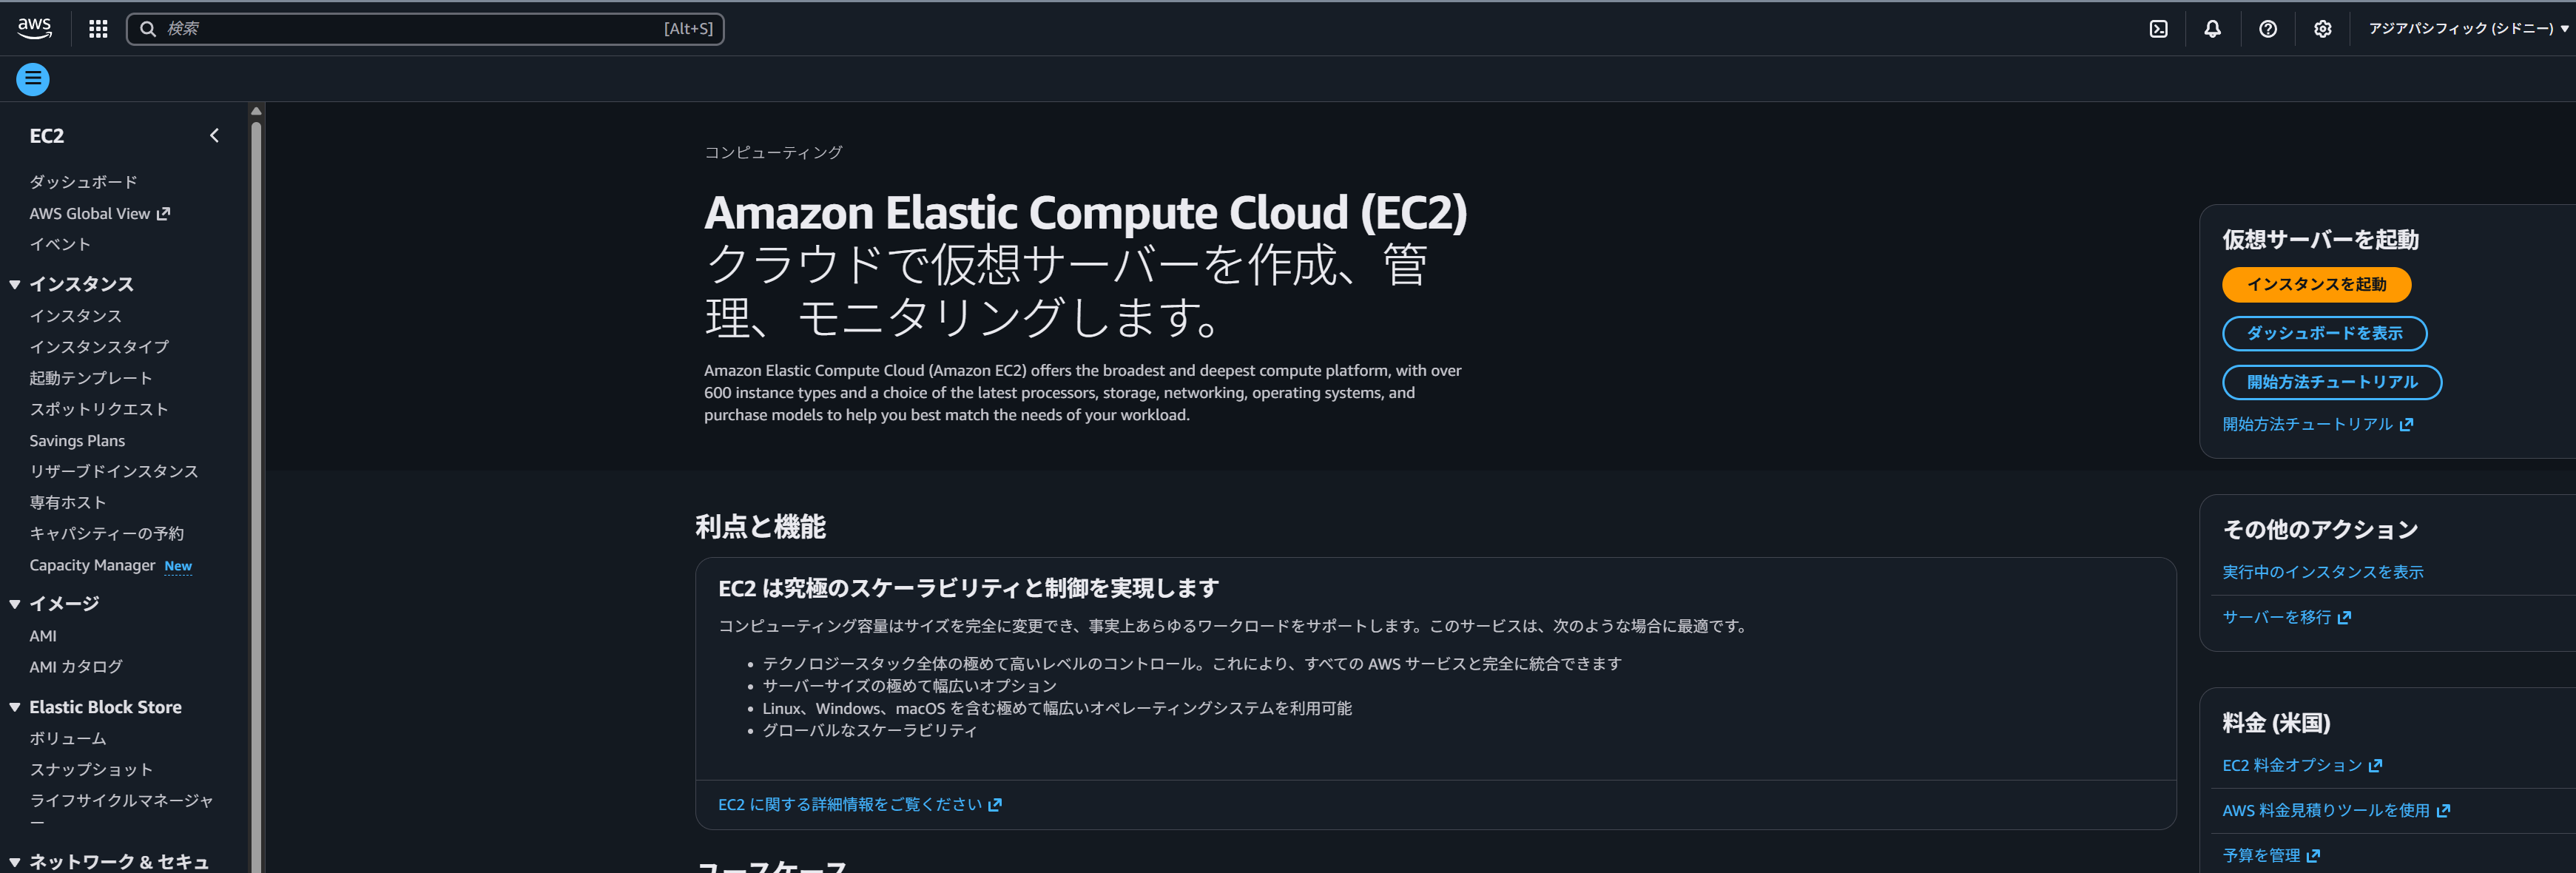
Task: Open the hamburger navigation menu
Action: (x=33, y=78)
